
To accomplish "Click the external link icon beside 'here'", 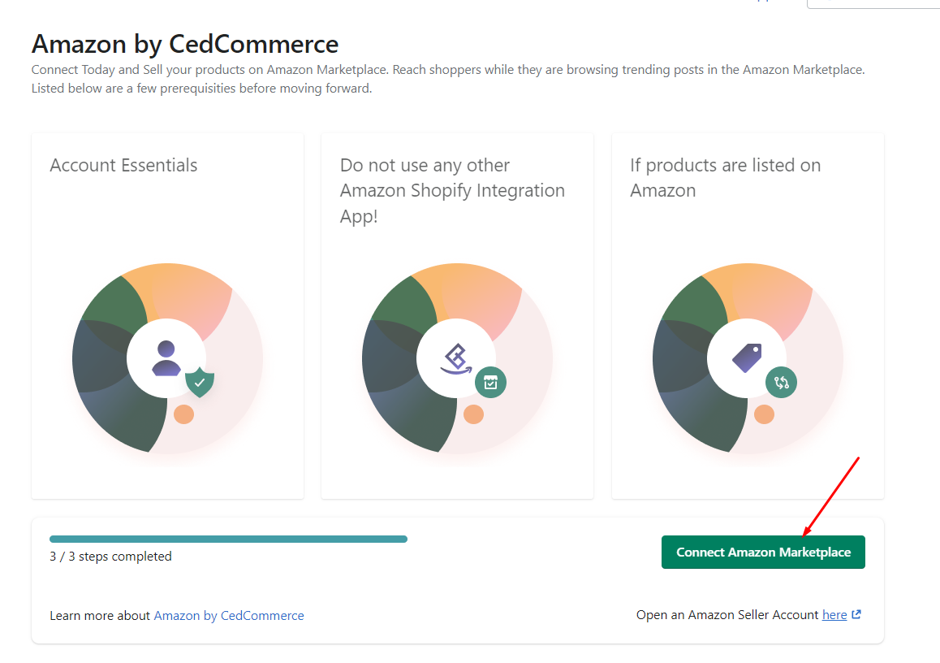I will tap(856, 614).
